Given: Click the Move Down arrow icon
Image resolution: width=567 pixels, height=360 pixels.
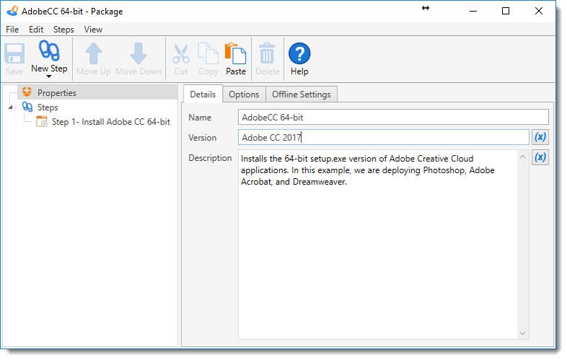Looking at the screenshot, I should pos(139,53).
